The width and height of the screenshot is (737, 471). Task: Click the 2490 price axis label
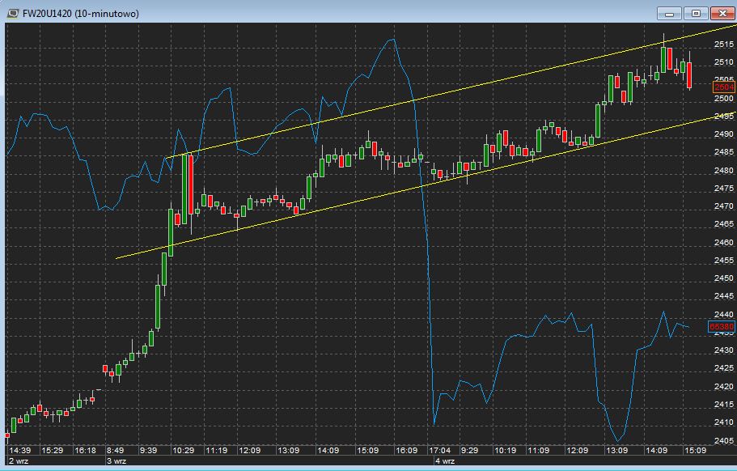pyautogui.click(x=724, y=134)
